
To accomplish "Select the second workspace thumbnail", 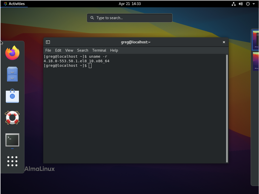I will tap(255, 61).
